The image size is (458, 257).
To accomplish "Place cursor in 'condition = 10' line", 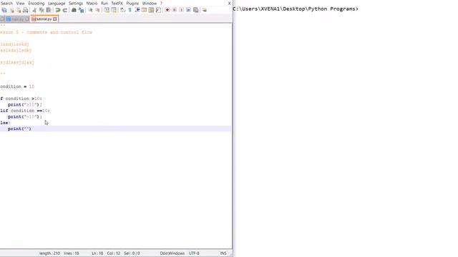I will [17, 86].
